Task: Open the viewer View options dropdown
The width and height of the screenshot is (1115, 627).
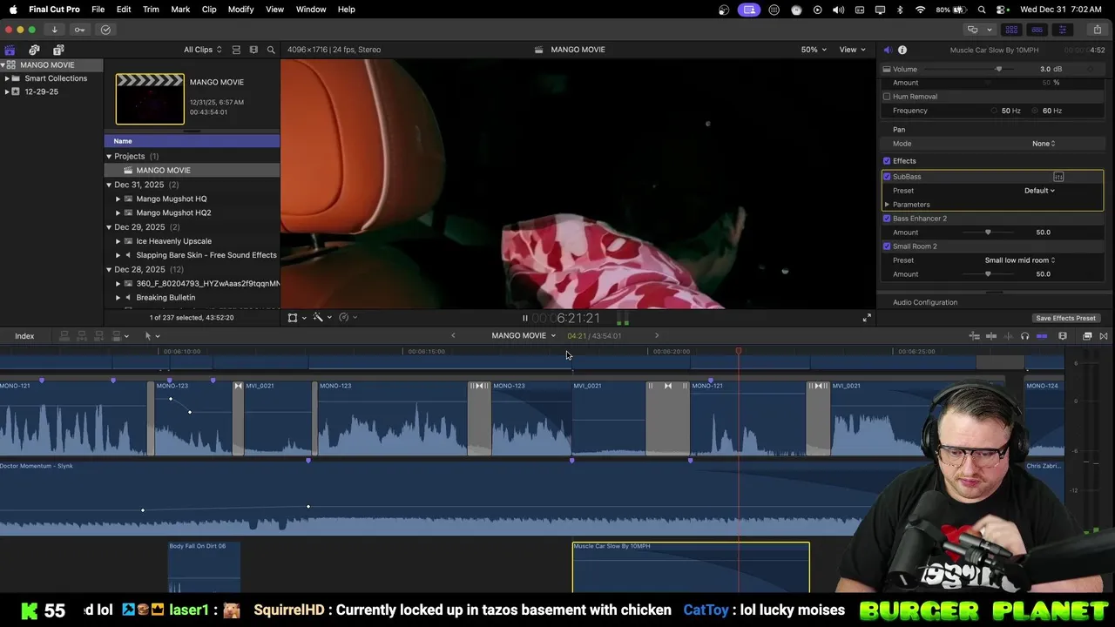Action: [x=852, y=50]
